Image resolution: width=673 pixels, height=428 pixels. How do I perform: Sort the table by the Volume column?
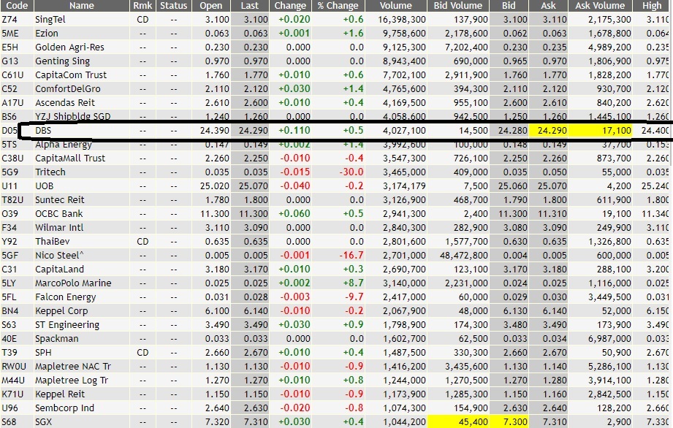[x=395, y=6]
